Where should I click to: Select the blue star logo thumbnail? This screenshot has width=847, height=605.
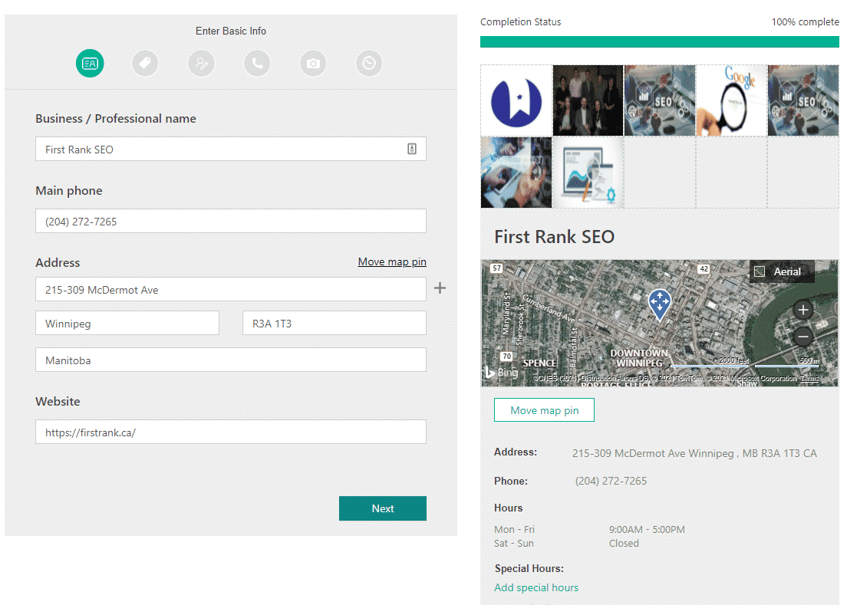(516, 101)
